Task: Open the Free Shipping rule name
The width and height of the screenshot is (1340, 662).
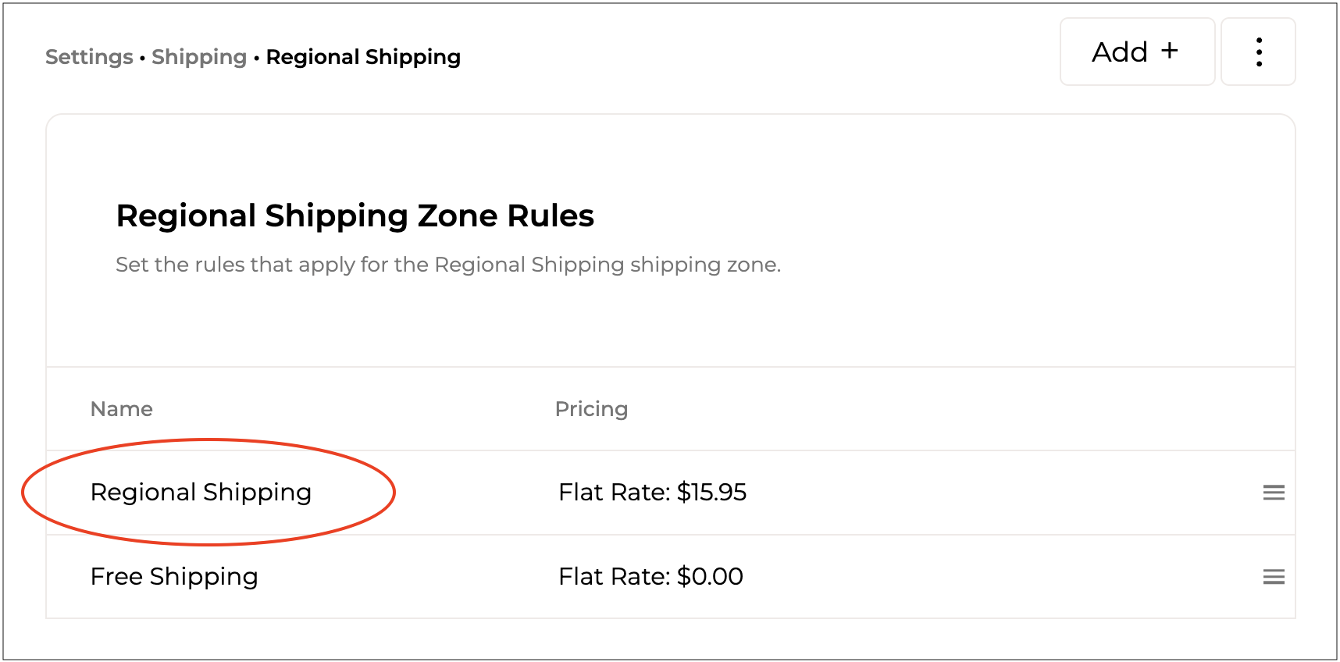Action: point(174,577)
